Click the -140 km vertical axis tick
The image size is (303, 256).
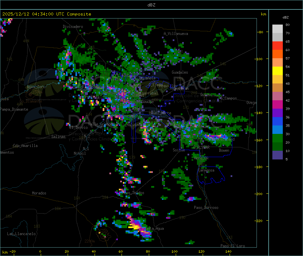click(x=259, y=113)
